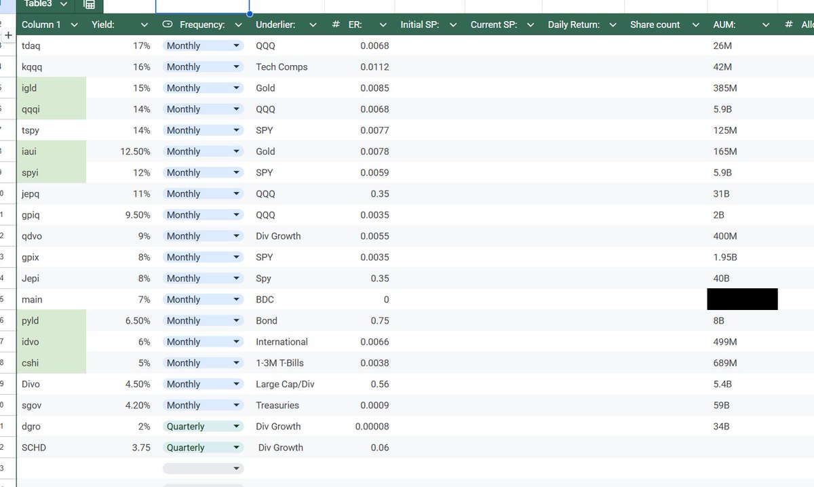Image resolution: width=814 pixels, height=487 pixels.
Task: Open the Initial SP column header dropdown arrow
Action: coord(453,25)
